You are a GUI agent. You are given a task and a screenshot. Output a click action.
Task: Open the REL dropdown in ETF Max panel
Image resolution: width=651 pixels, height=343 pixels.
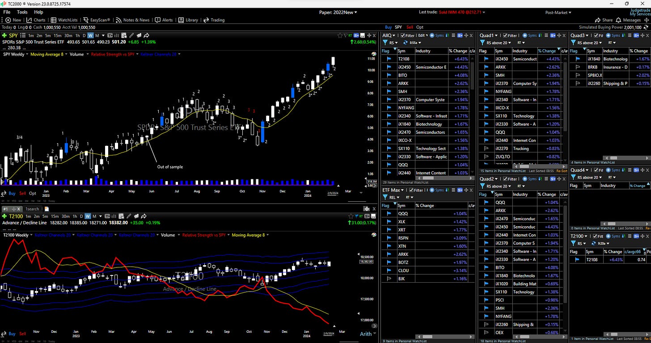[x=394, y=197]
